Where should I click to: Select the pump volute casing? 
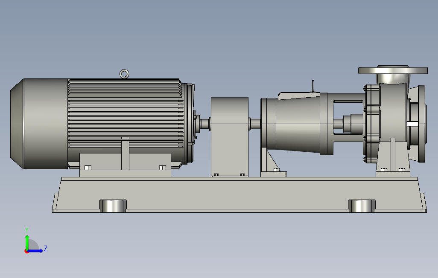point(394,112)
